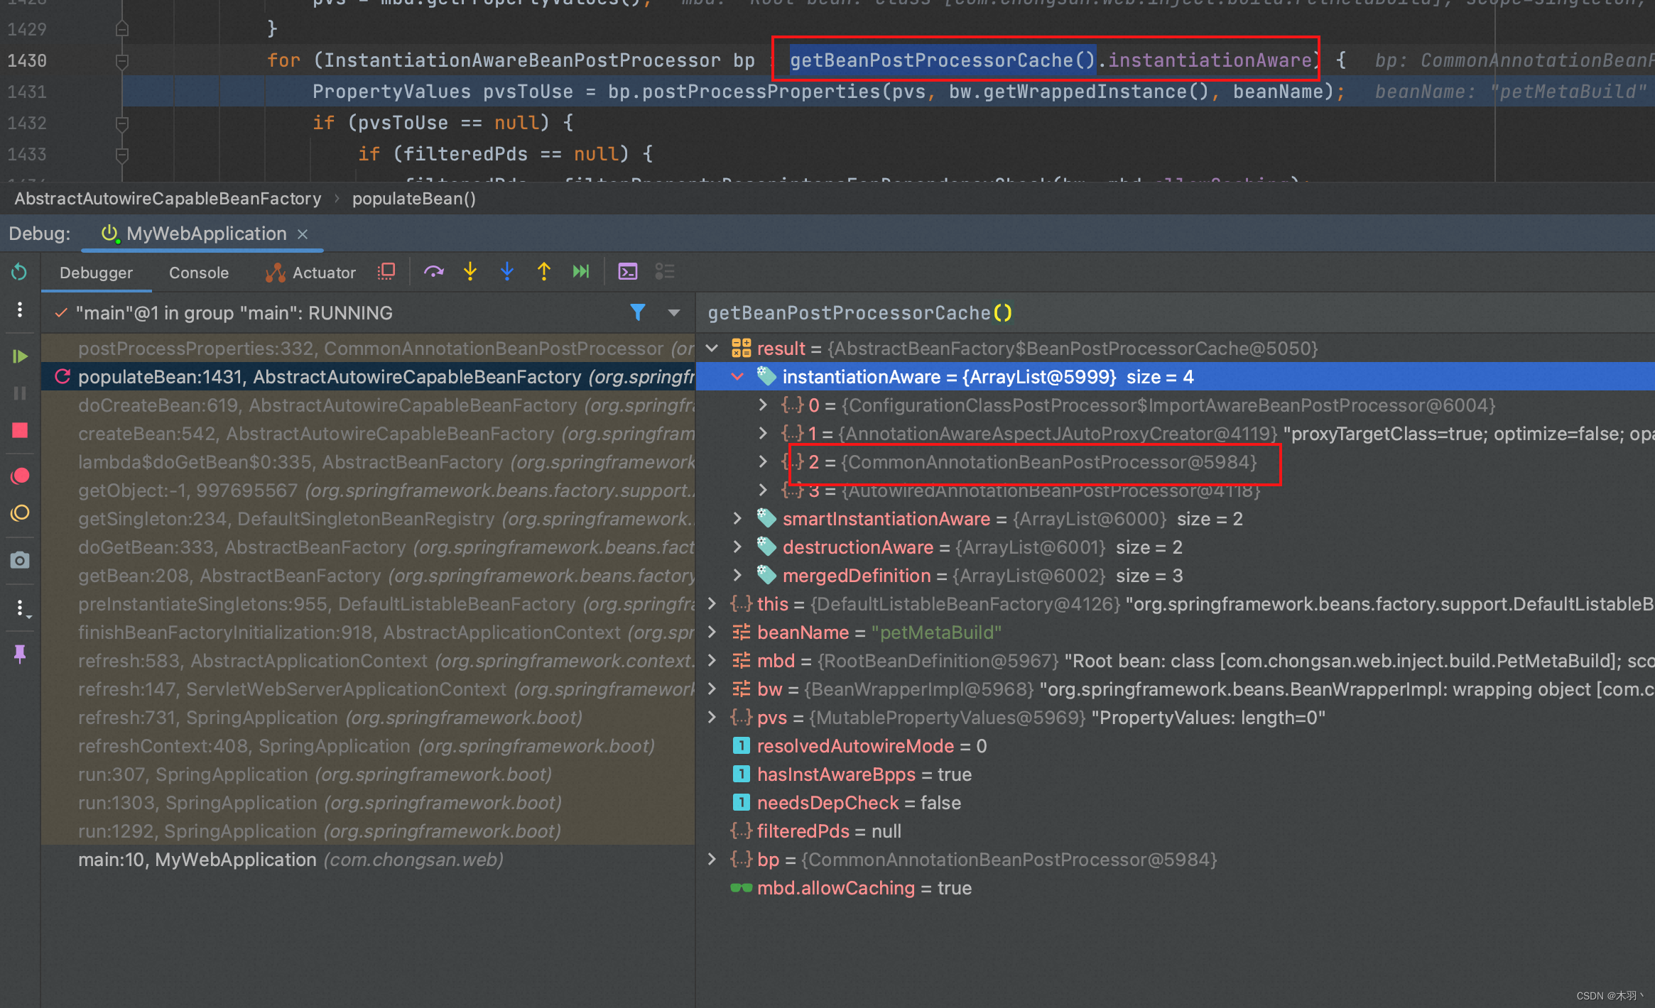Select the refresh:583 stack frame

(368, 661)
